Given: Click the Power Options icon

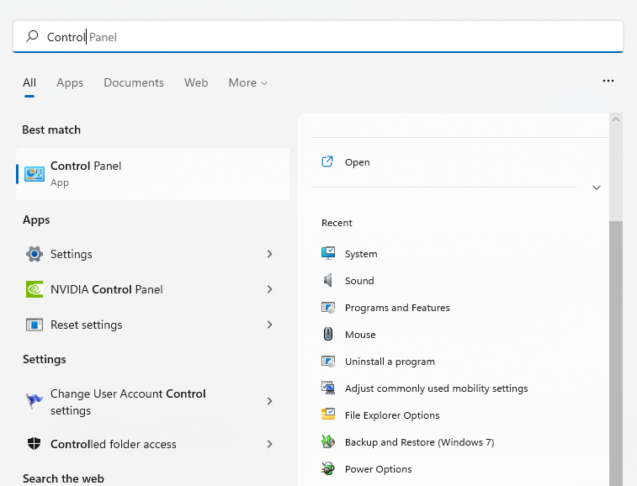Looking at the screenshot, I should 328,468.
